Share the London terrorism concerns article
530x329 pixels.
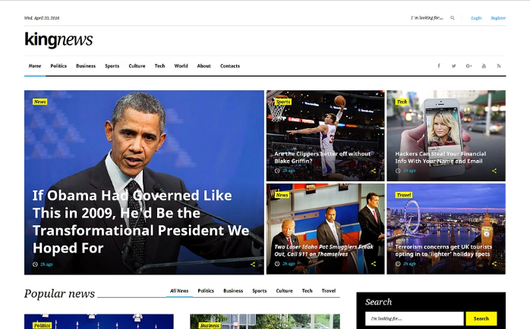[x=494, y=264]
